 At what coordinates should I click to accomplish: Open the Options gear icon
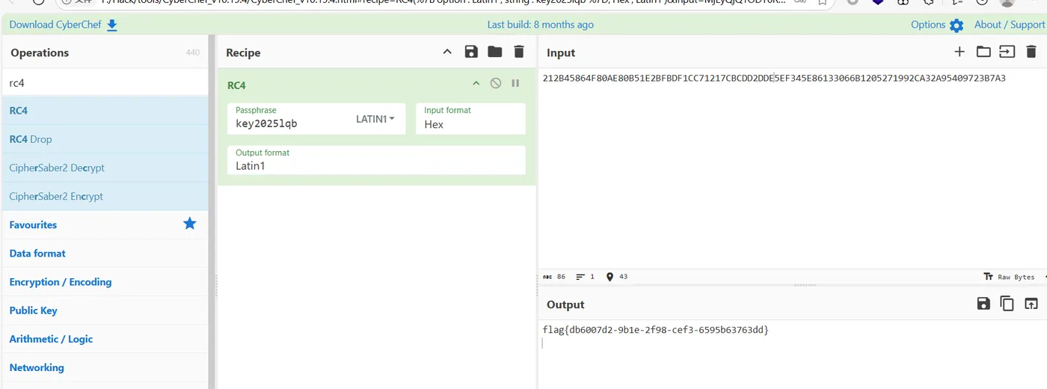pyautogui.click(x=957, y=25)
